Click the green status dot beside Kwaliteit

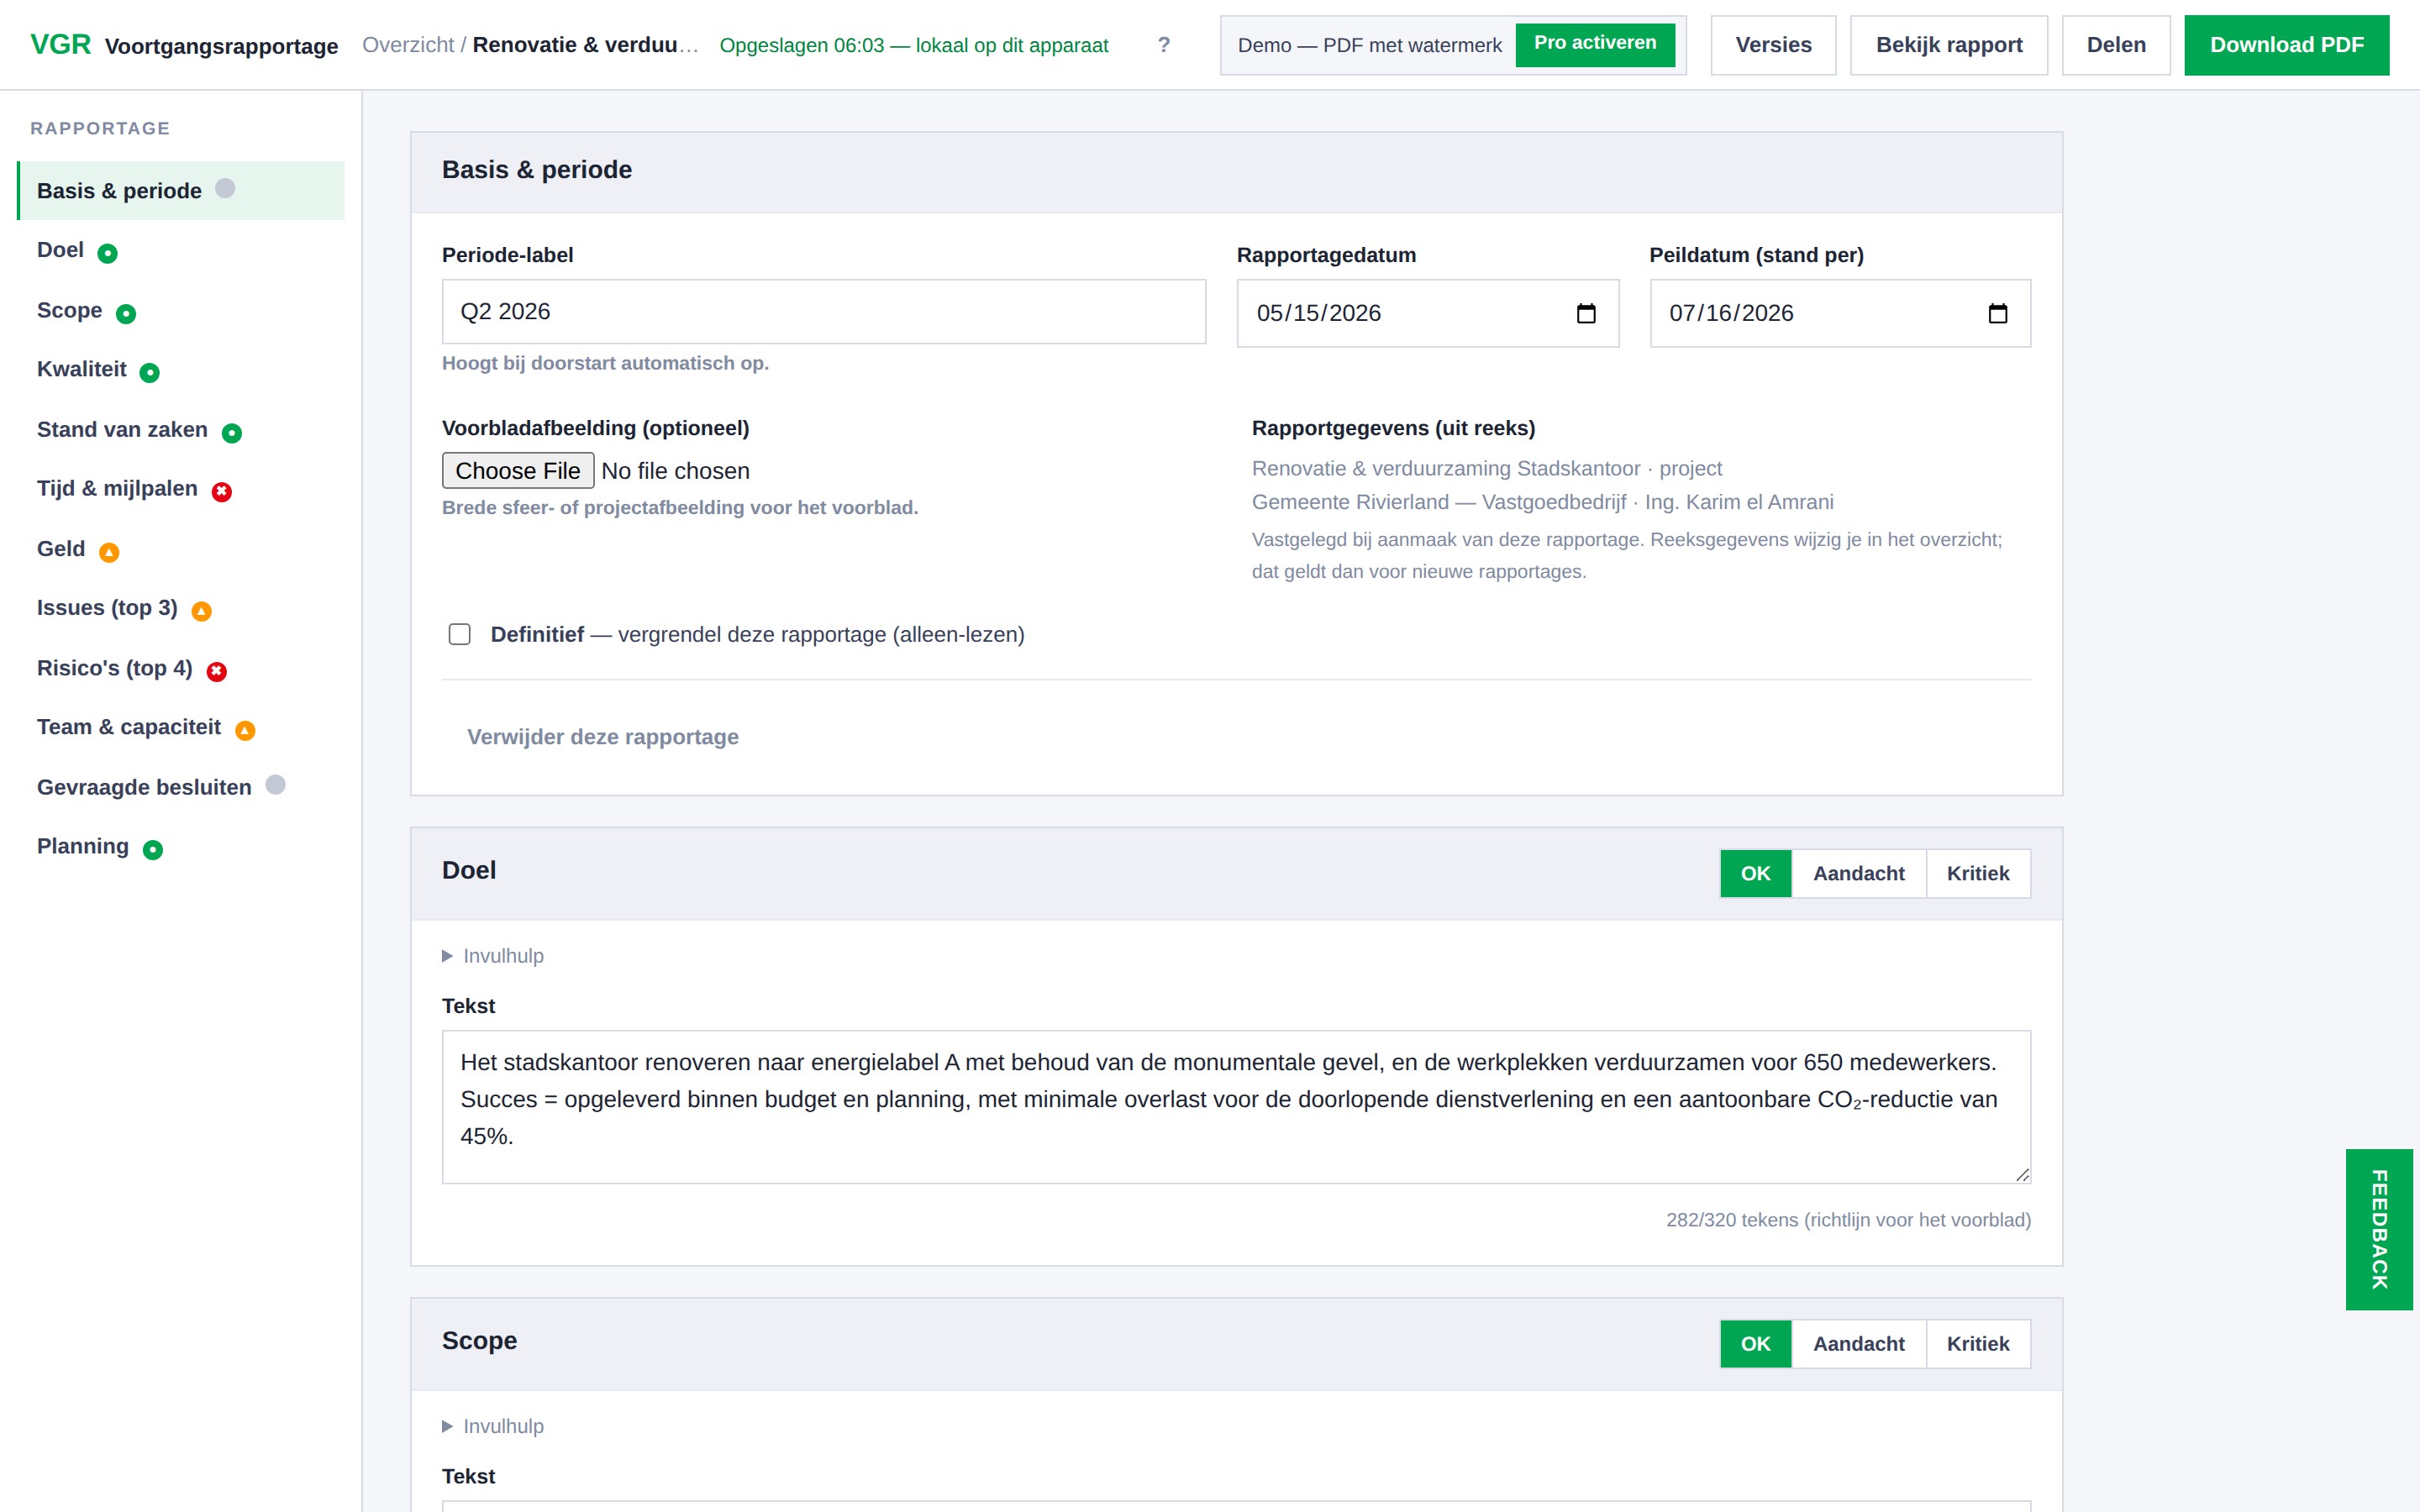150,373
